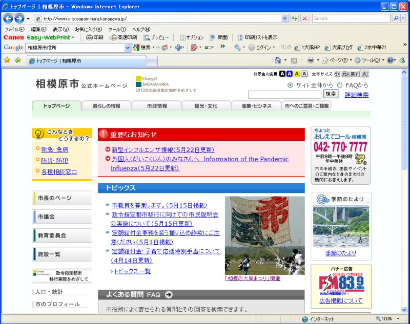
Task: Open the お気に入り(A) menu
Action: point(88,30)
